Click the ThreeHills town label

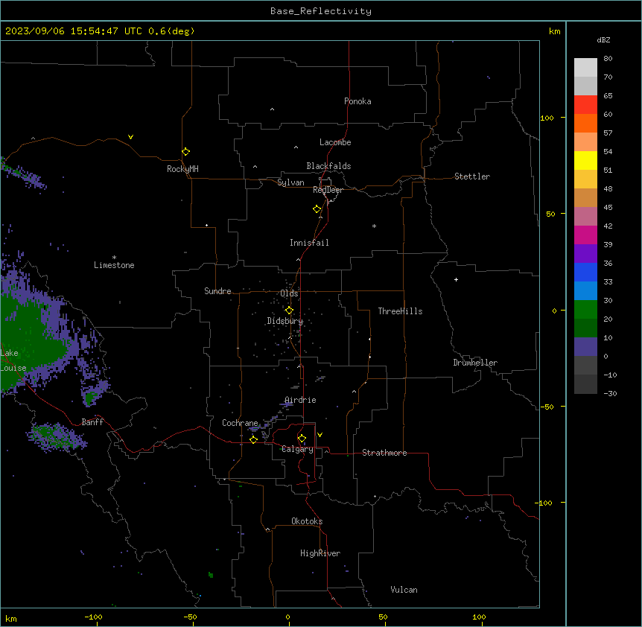tap(401, 311)
